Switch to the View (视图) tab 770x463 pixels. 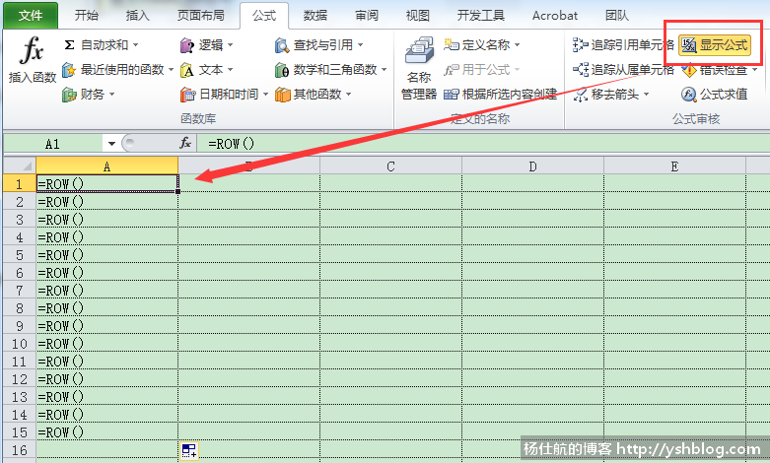tap(418, 16)
